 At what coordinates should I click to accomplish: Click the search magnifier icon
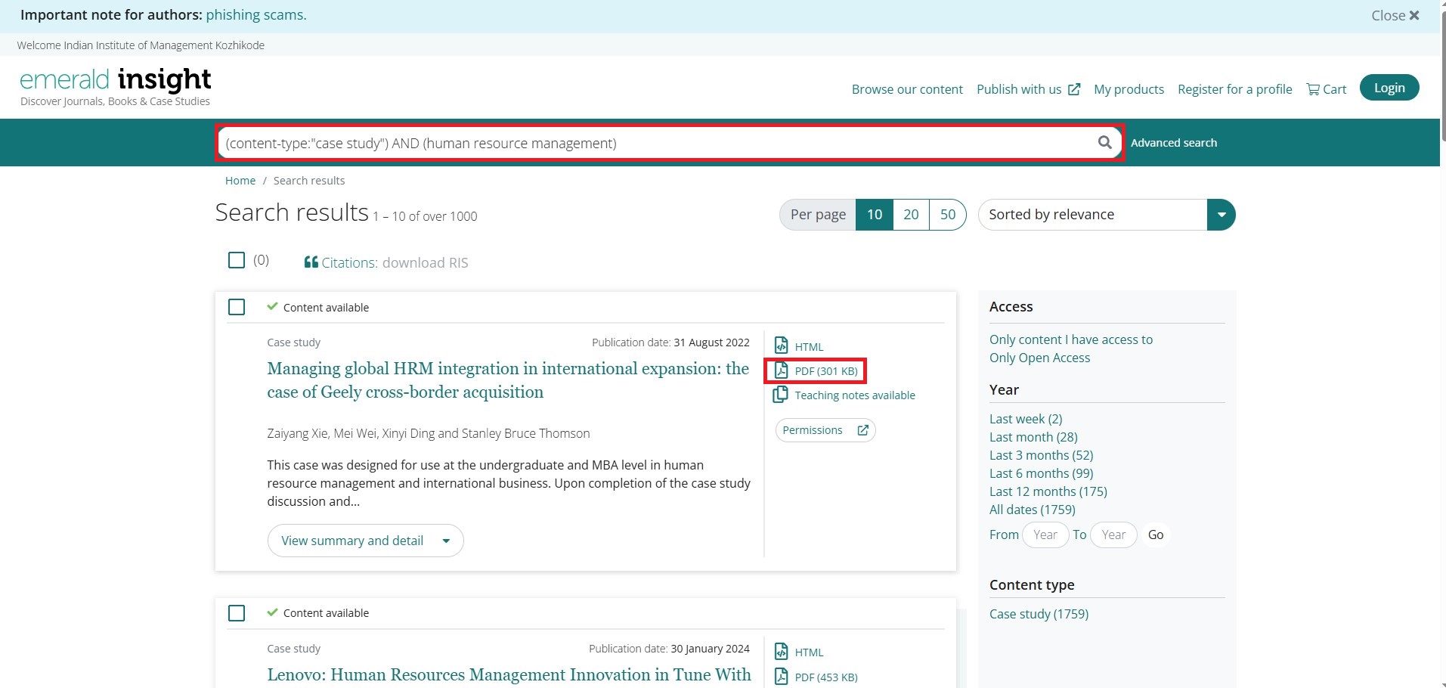pos(1104,142)
